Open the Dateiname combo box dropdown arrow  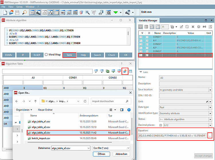pos(89,148)
